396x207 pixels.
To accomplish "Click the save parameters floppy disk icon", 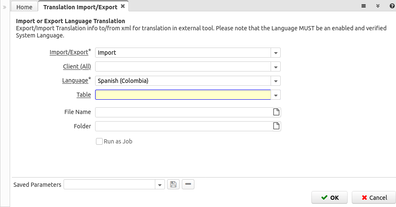I will pyautogui.click(x=173, y=184).
